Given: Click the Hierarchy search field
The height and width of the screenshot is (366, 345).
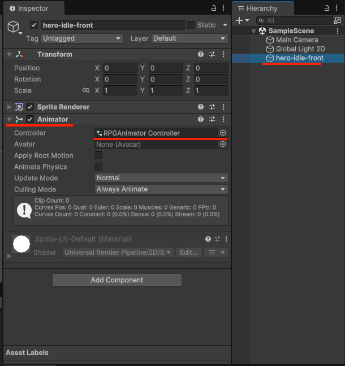Looking at the screenshot, I should (295, 20).
